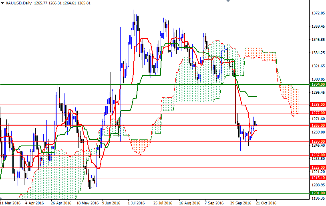Click the 7 Sep 2016 date label
Screen dimensions: 326x206
click(214, 203)
